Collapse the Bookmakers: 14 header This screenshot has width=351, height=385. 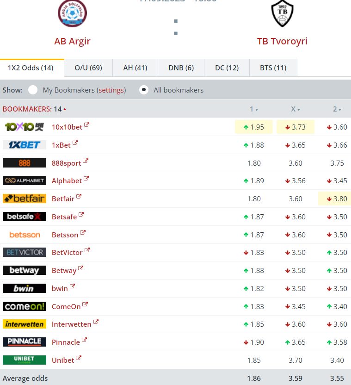34,109
